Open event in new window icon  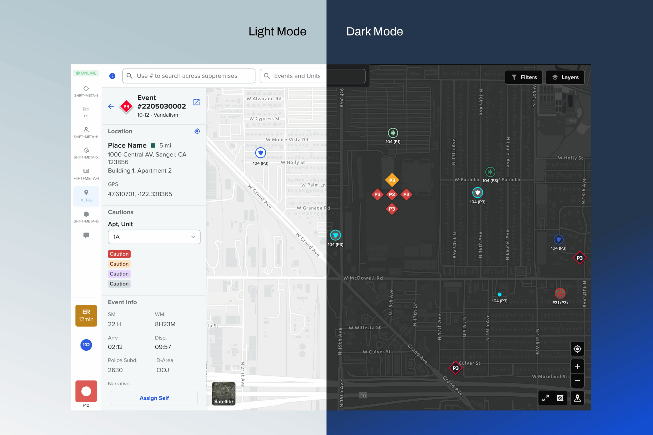coord(196,102)
